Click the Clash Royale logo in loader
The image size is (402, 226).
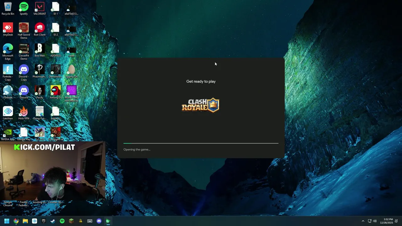coord(200,105)
